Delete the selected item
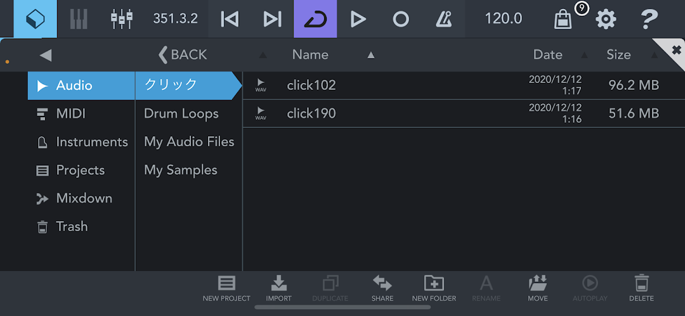Viewport: 685px width, 316px height. (641, 289)
